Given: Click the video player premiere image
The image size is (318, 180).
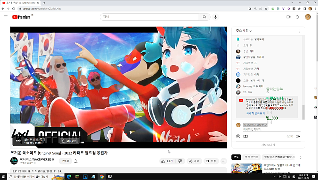Looking at the screenshot, I should coord(118,87).
